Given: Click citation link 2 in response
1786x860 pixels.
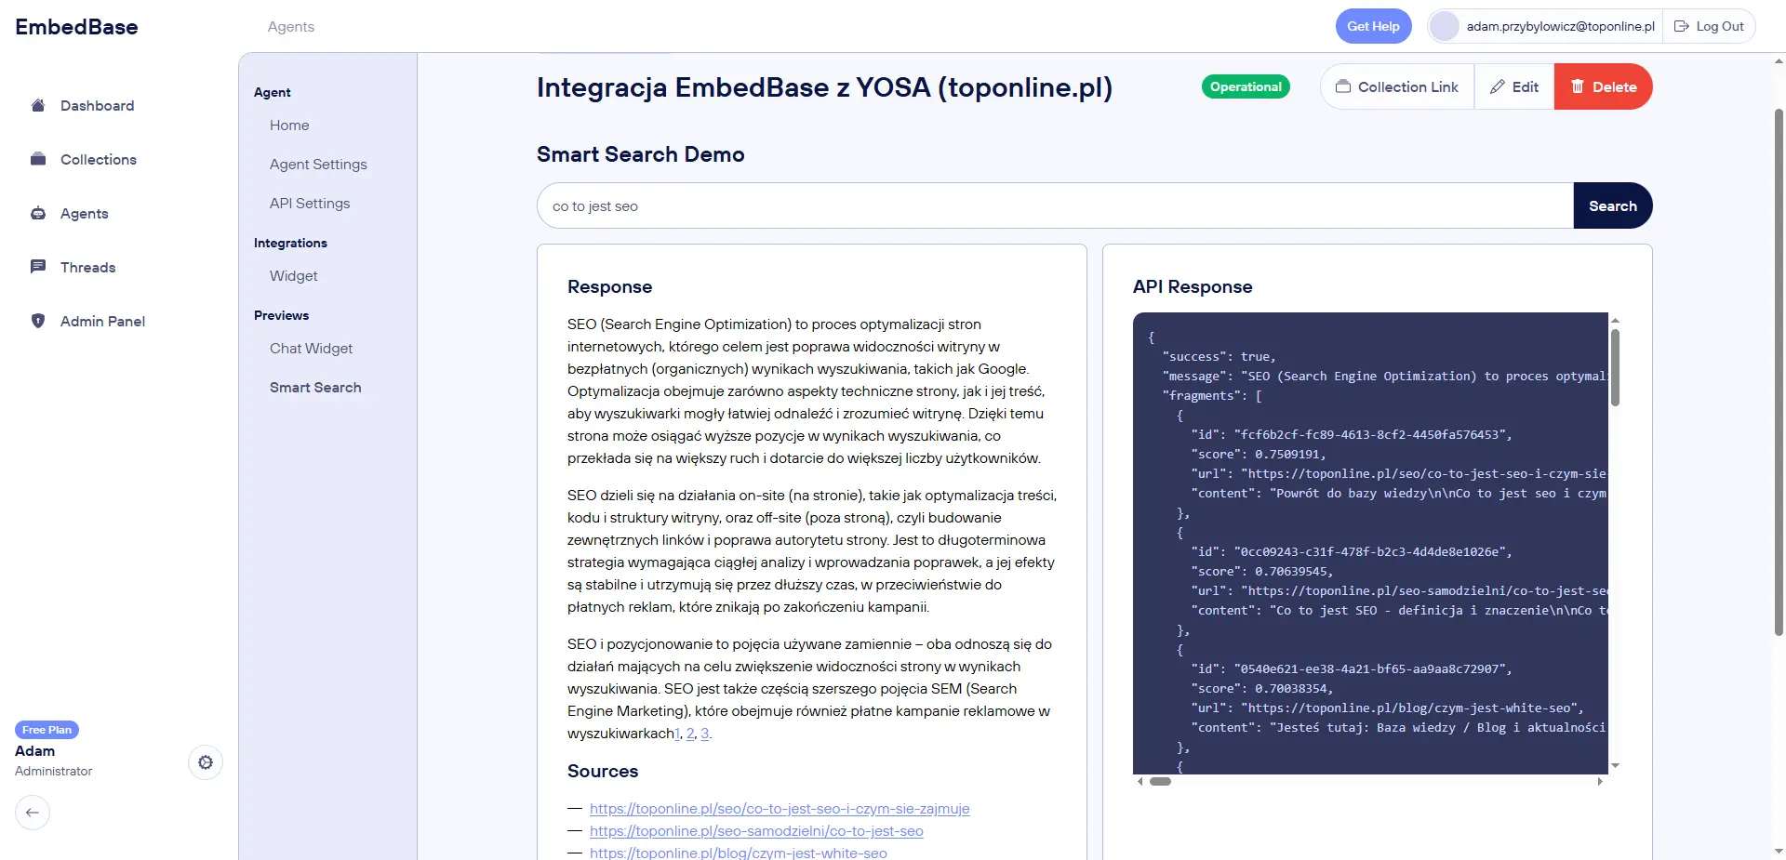Looking at the screenshot, I should pos(690,734).
